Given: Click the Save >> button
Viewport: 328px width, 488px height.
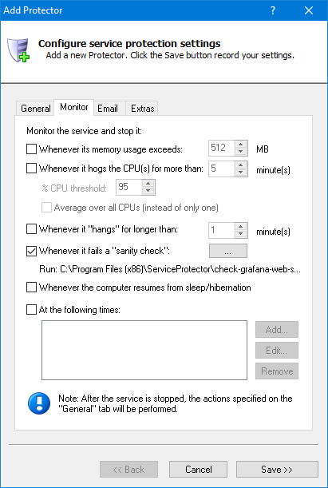Looking at the screenshot, I should (x=277, y=470).
